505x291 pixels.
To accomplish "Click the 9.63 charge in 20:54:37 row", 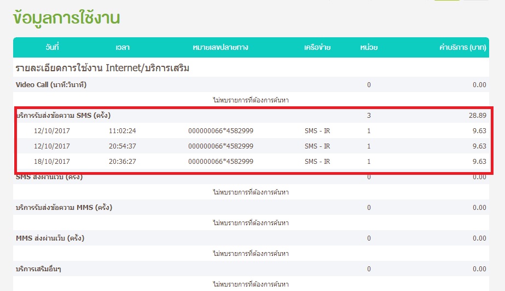I will 479,146.
